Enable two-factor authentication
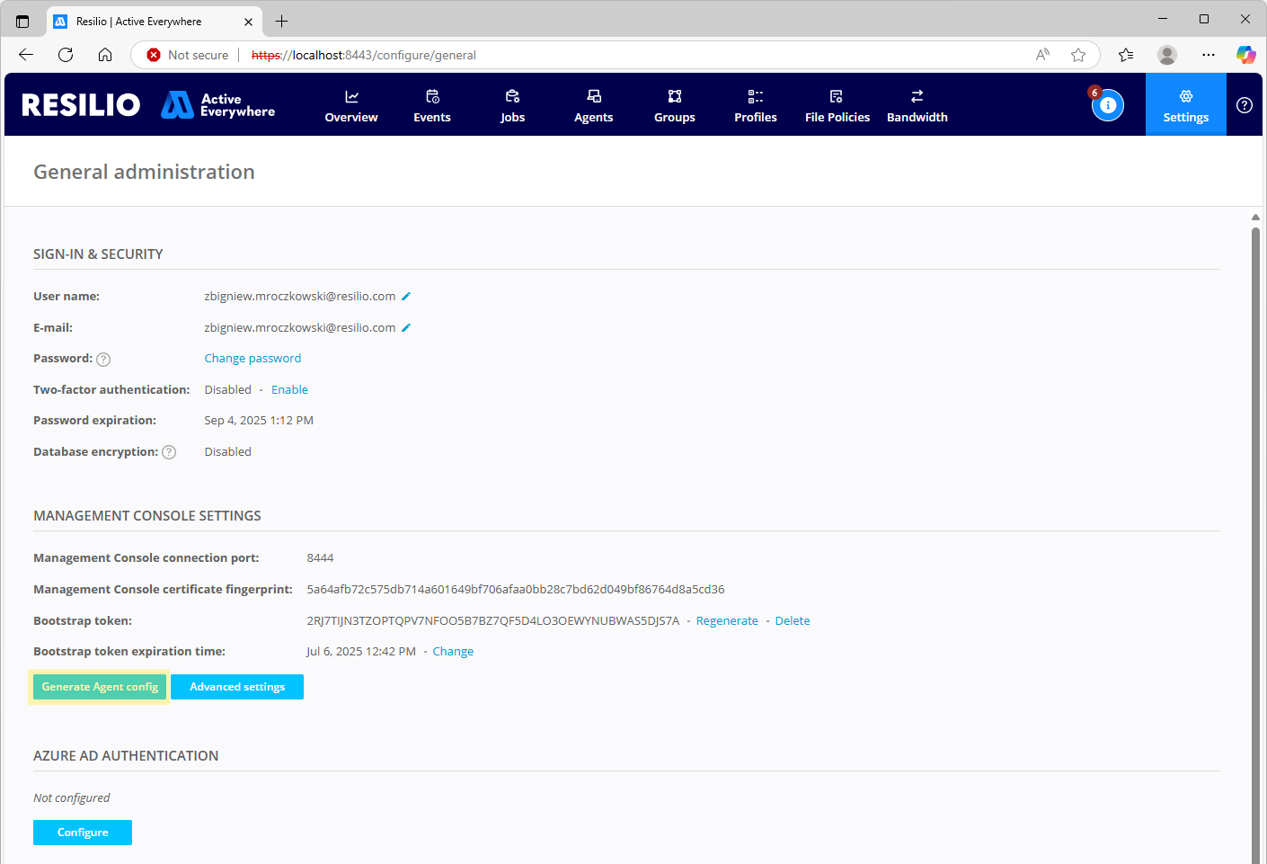 point(289,390)
